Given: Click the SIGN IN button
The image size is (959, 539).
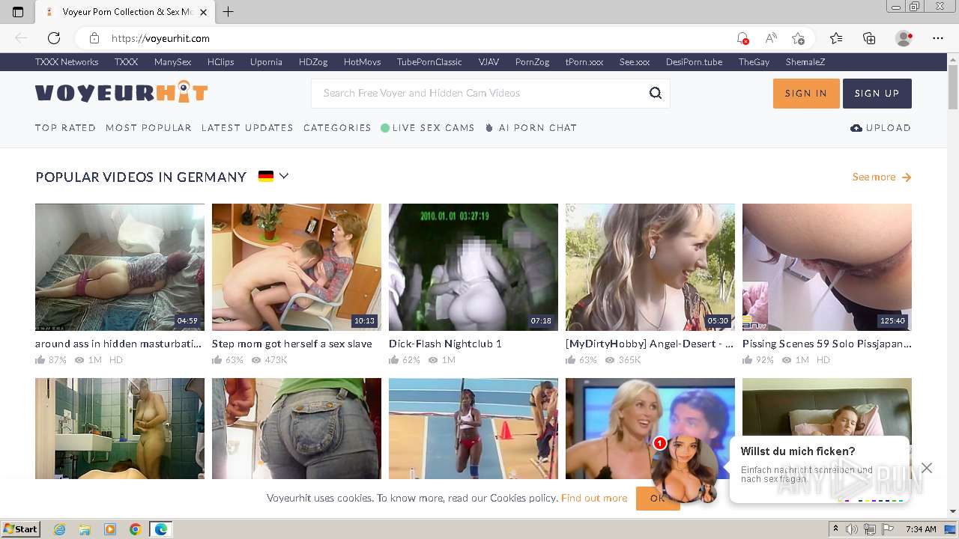Looking at the screenshot, I should [x=806, y=94].
